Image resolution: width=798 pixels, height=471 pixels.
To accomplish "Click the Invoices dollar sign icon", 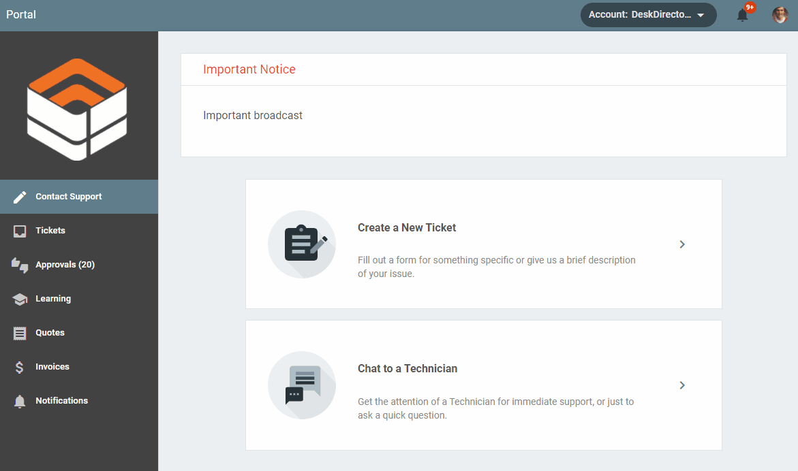I will click(x=19, y=368).
